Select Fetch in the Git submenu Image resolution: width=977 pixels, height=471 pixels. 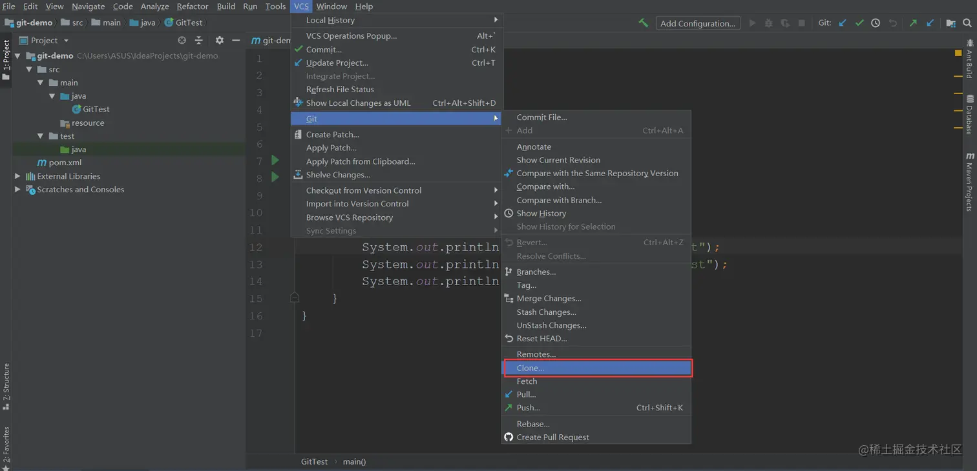[x=596, y=381]
